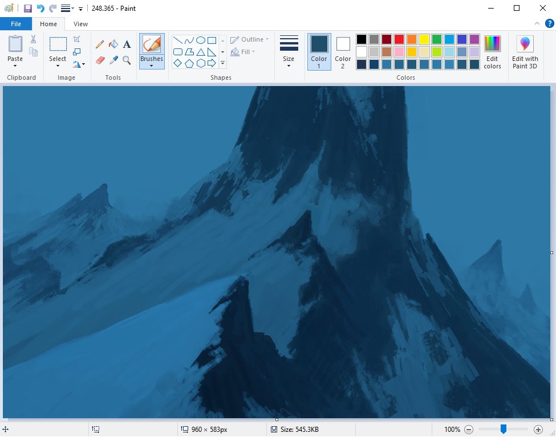The image size is (556, 437).
Task: Select the Color picker eyedropper tool
Action: point(113,60)
